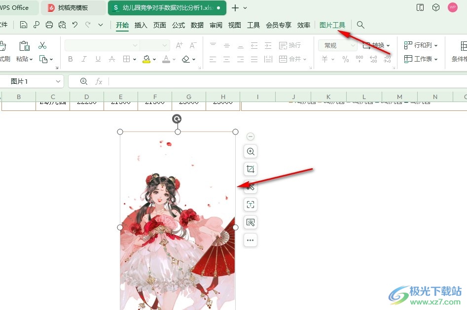
Task: Switch to 找稻壳模板 document tab
Action: coord(73,8)
